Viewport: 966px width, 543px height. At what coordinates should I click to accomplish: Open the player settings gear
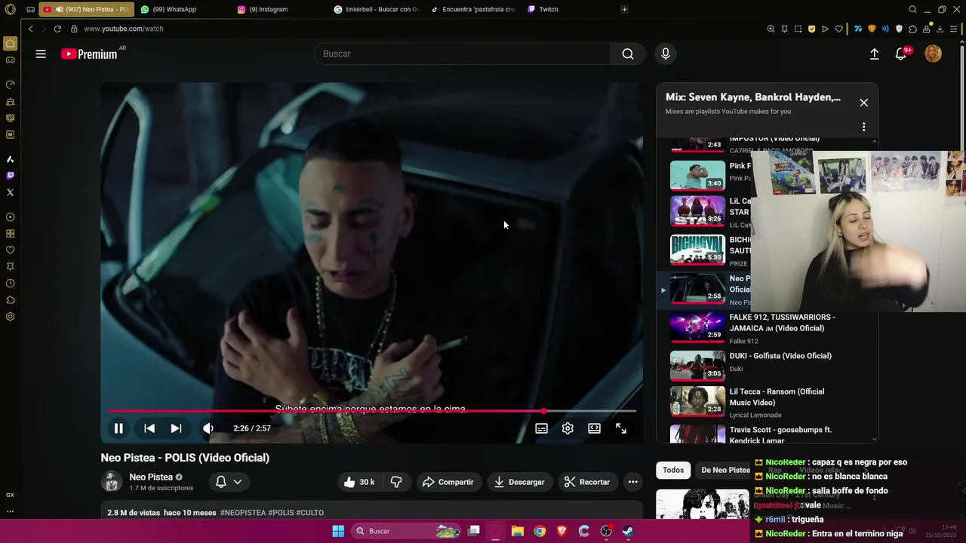coord(568,428)
